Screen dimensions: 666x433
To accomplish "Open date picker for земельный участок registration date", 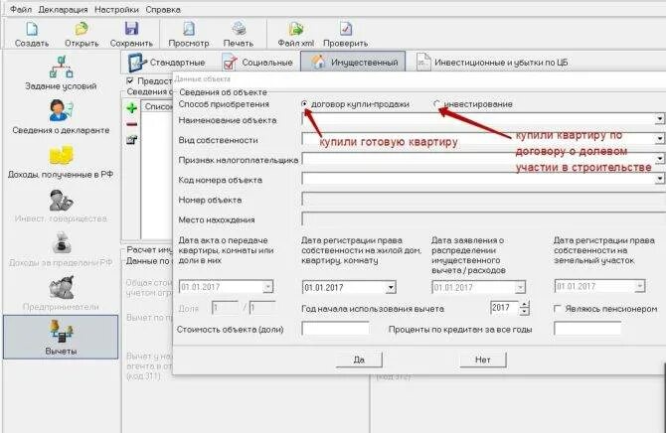I will tap(640, 287).
